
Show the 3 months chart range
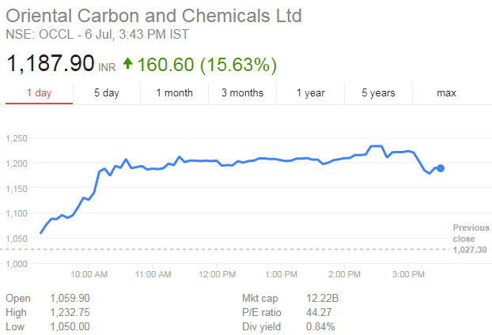(x=242, y=93)
